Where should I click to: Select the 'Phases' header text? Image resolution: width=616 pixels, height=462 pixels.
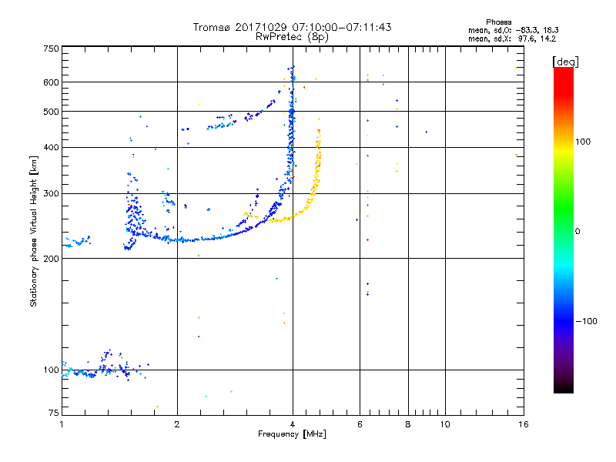click(x=498, y=22)
